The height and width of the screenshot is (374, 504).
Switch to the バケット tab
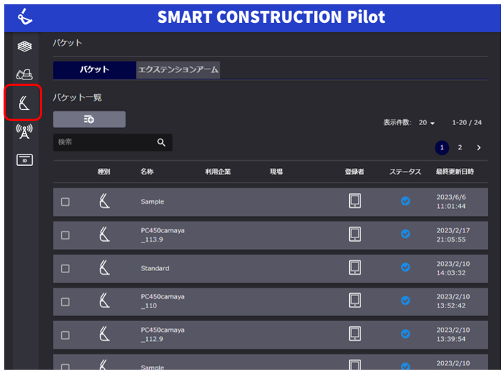(x=94, y=69)
